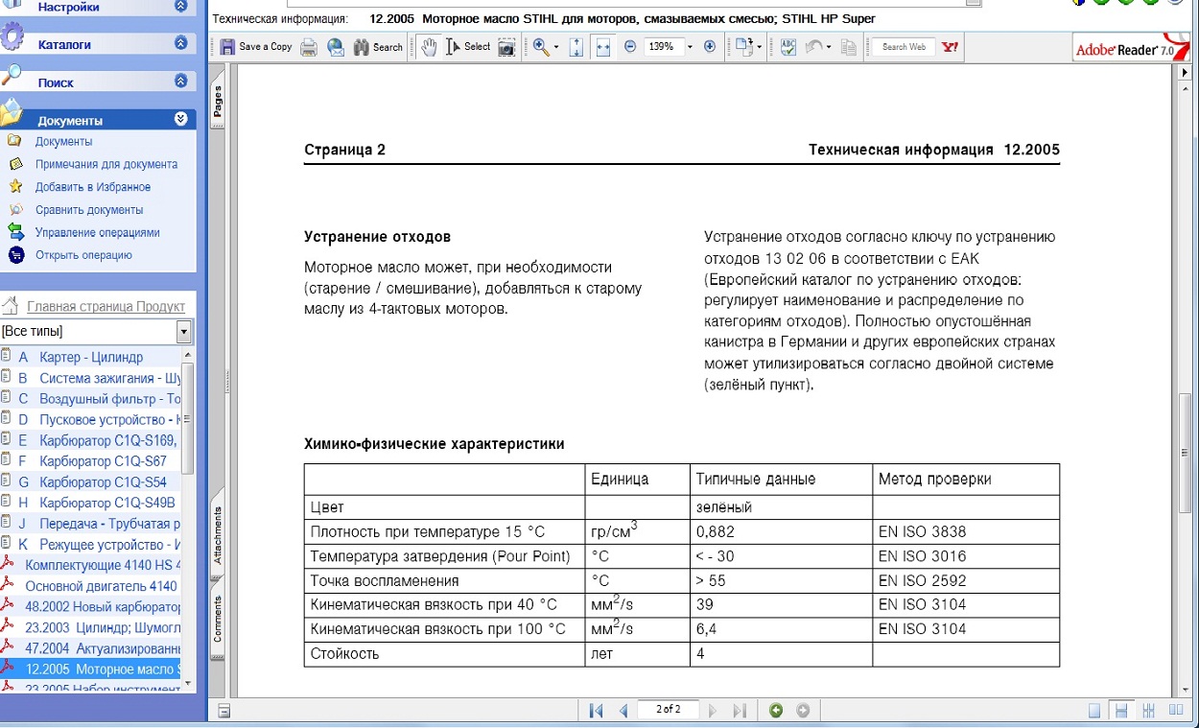Click the Fit Page height icon
The image size is (1199, 728).
(576, 46)
